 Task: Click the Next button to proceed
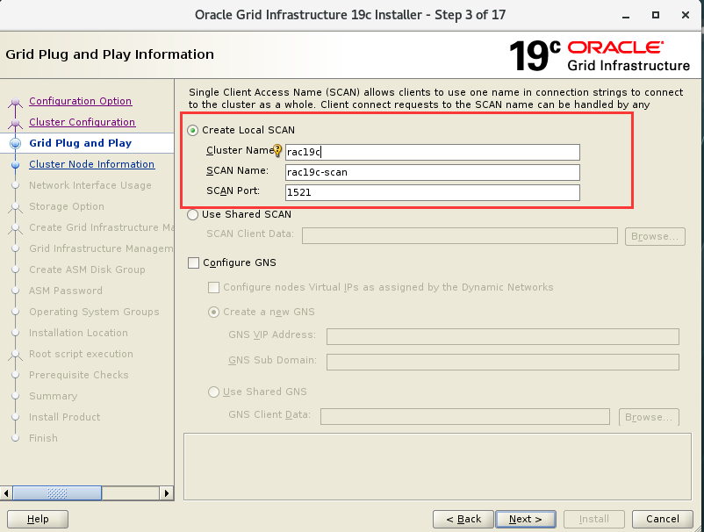[x=525, y=519]
